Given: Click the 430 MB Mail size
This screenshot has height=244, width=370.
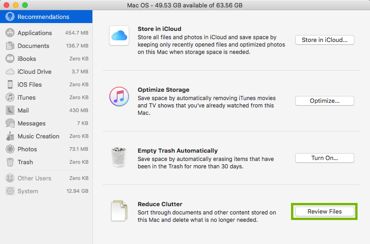Looking at the screenshot, I should (x=79, y=110).
